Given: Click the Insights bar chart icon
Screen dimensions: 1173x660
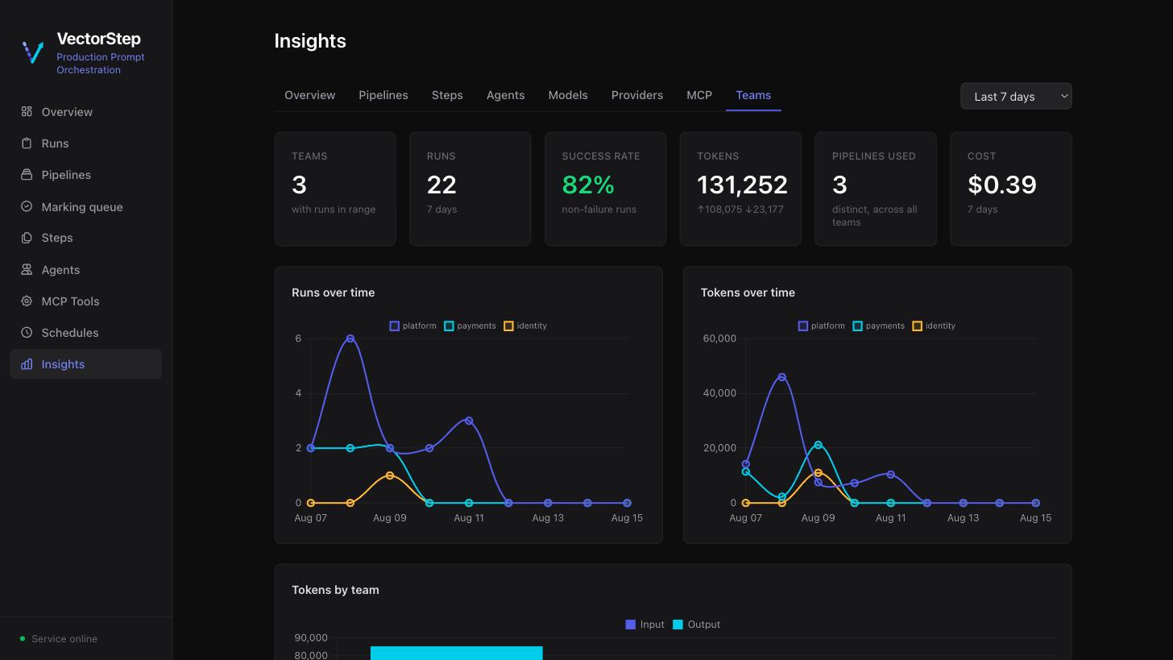Looking at the screenshot, I should pyautogui.click(x=27, y=363).
